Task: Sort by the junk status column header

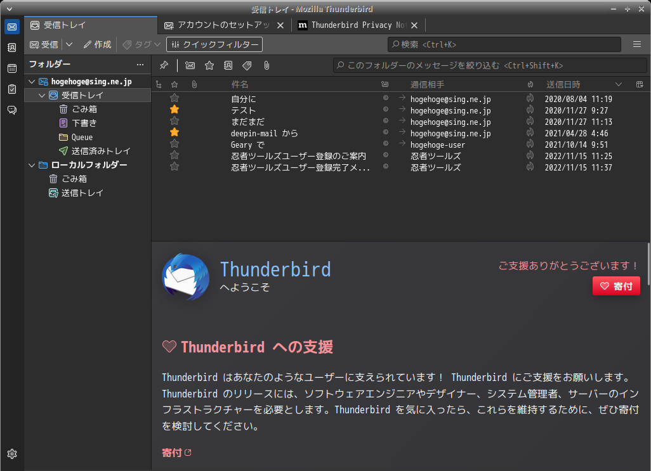Action: pyautogui.click(x=530, y=84)
